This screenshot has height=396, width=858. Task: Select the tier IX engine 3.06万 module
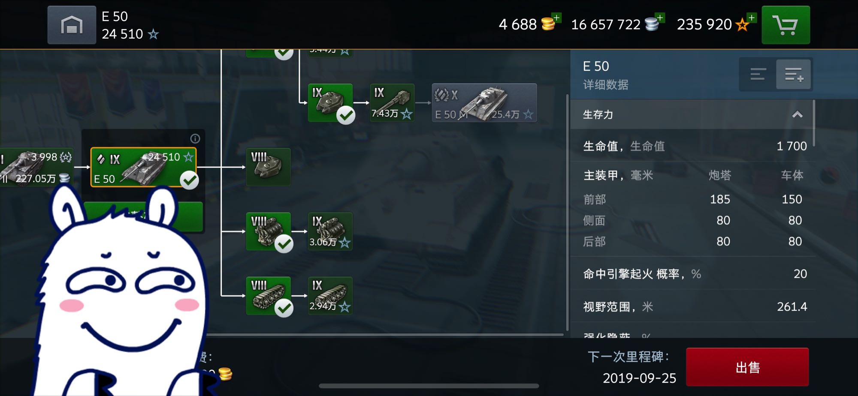(330, 231)
